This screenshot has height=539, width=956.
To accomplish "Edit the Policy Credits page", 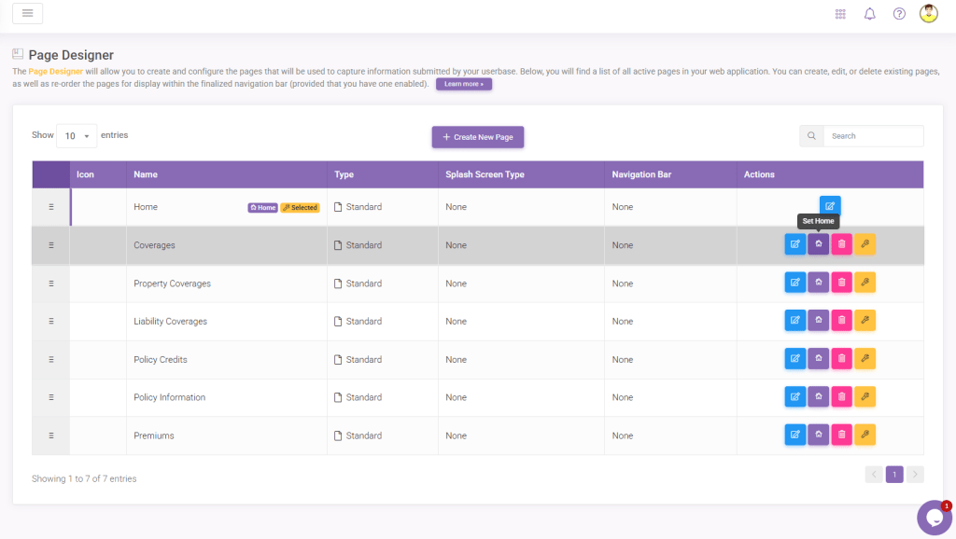I will (794, 359).
